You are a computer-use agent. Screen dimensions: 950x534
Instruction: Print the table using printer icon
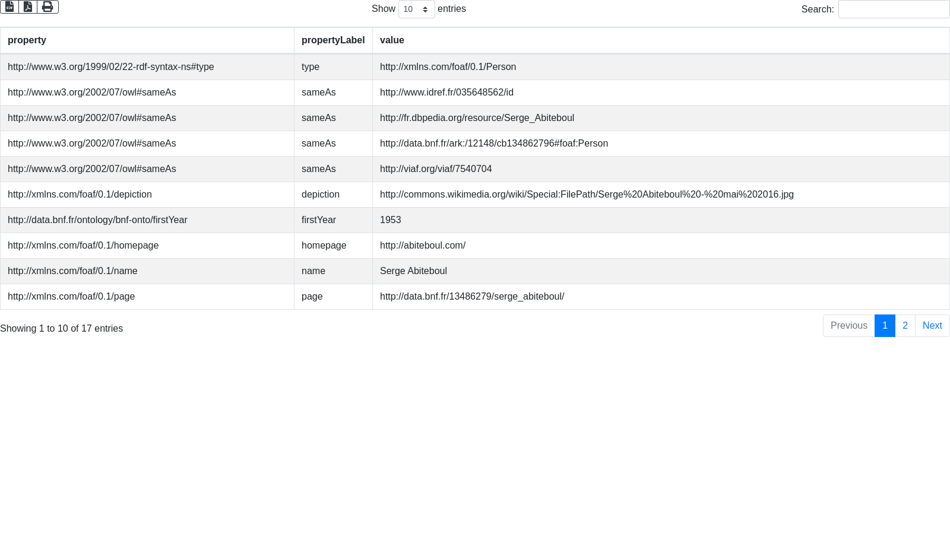[47, 7]
